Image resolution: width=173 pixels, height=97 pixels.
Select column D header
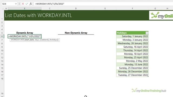click(x=76, y=8)
